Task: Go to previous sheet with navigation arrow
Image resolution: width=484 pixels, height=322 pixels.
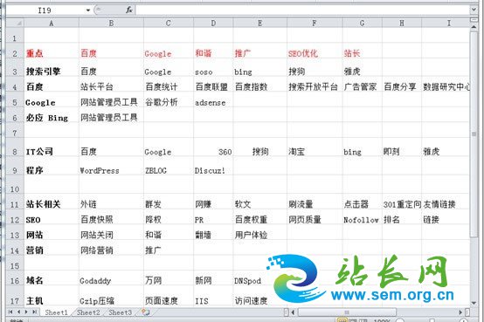Action: [x=18, y=312]
